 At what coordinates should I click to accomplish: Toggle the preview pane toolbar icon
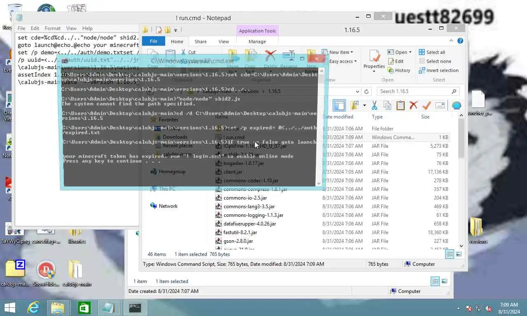(339, 106)
